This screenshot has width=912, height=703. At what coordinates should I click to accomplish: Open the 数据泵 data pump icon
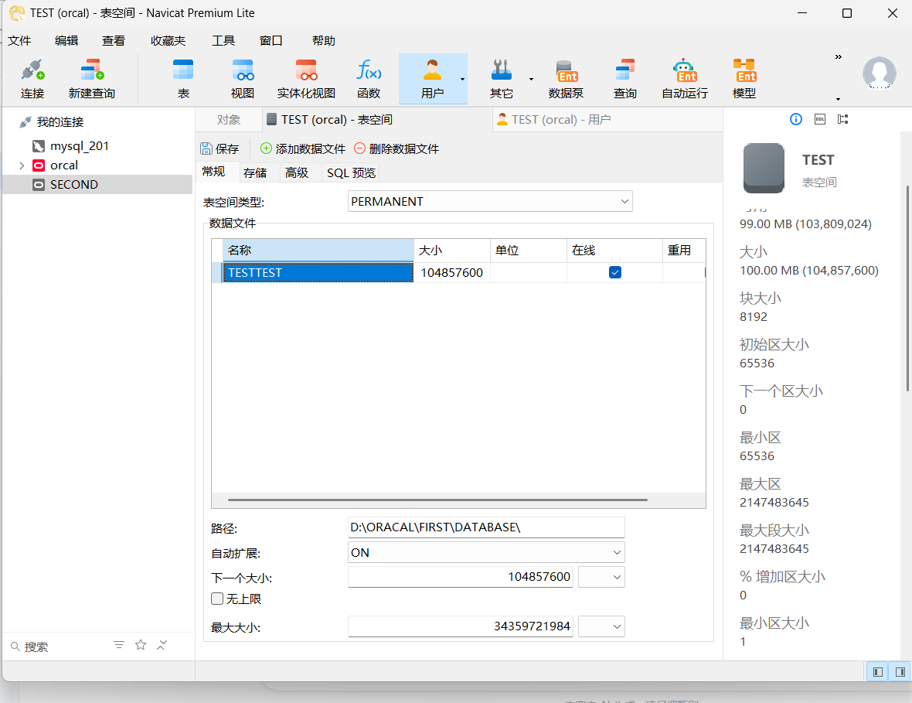coord(566,79)
